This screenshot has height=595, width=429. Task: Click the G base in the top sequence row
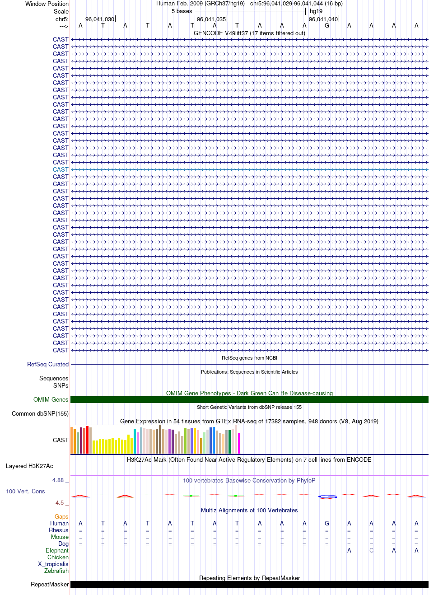pos(327,26)
